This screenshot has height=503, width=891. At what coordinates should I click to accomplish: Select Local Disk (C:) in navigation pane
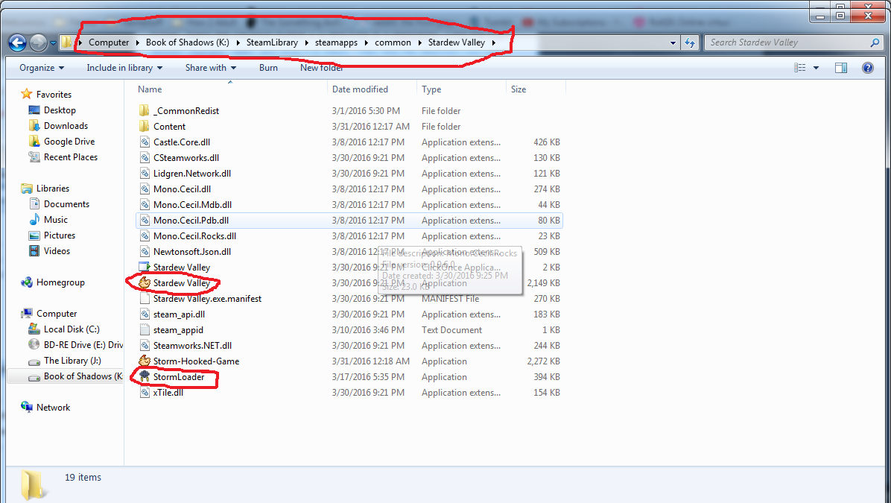[72, 329]
